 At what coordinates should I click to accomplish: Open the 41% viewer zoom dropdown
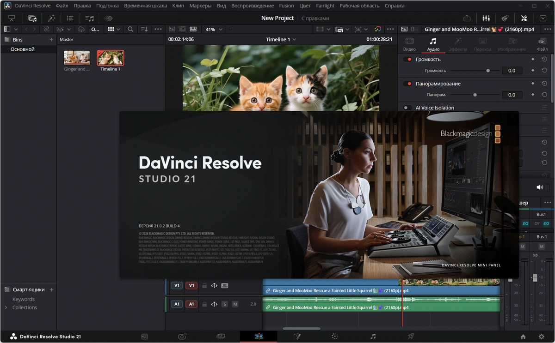pyautogui.click(x=214, y=29)
